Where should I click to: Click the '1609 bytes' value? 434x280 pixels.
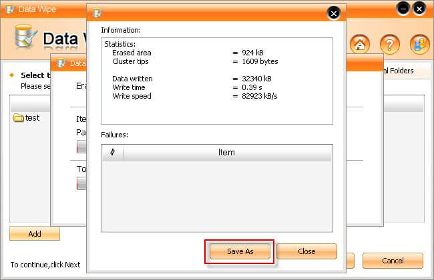[x=260, y=61]
